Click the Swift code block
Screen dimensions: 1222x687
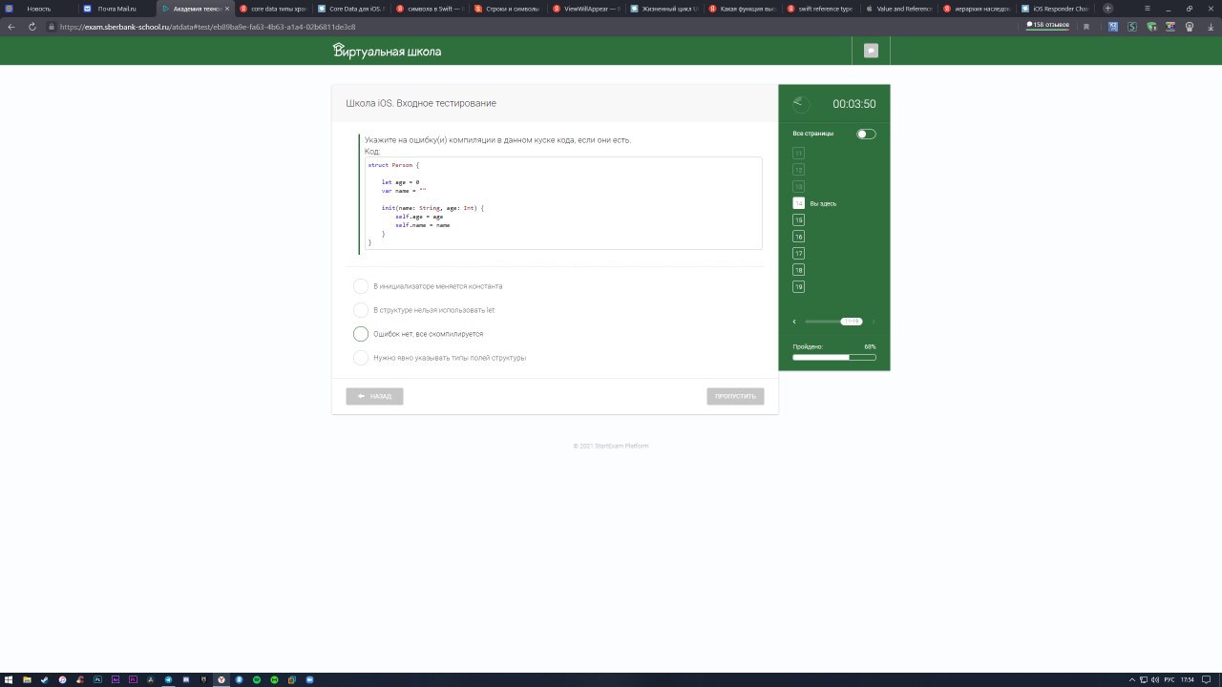(x=563, y=203)
